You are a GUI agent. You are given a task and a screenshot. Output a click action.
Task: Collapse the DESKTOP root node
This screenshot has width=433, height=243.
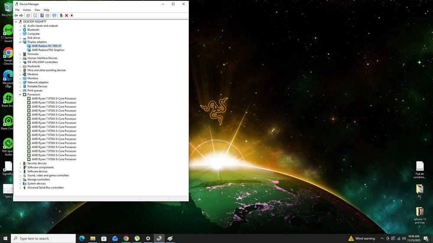[16, 22]
